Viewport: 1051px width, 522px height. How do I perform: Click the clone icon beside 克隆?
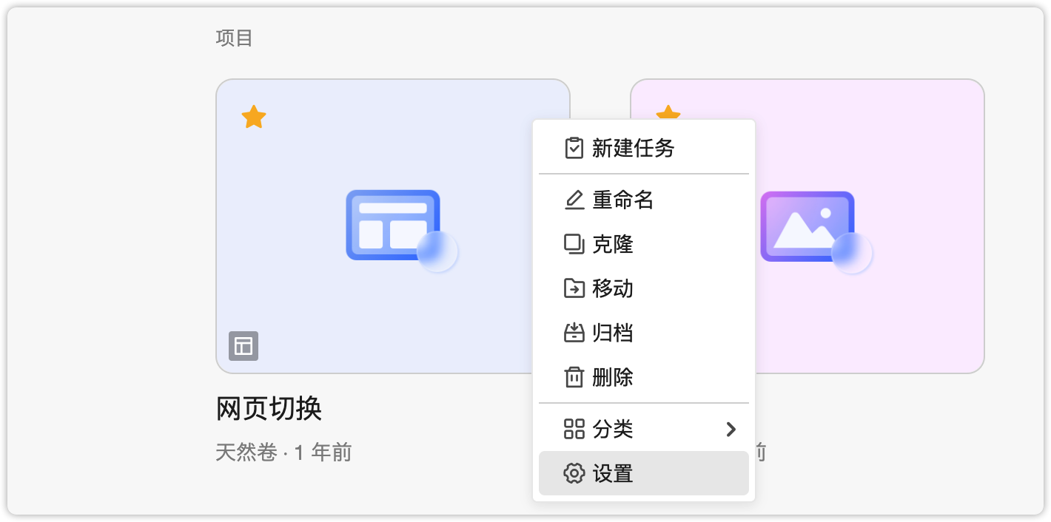[574, 244]
